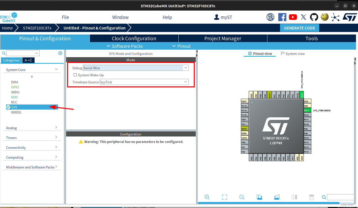Switch to the Clock Configuration tab

(x=134, y=38)
